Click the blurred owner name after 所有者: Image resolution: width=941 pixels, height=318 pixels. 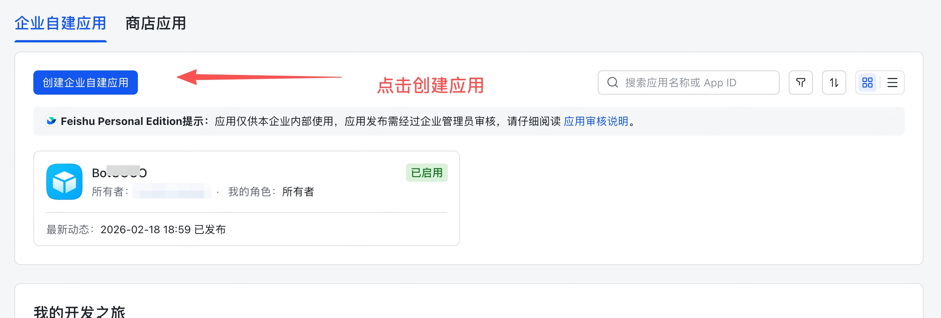[x=172, y=191]
